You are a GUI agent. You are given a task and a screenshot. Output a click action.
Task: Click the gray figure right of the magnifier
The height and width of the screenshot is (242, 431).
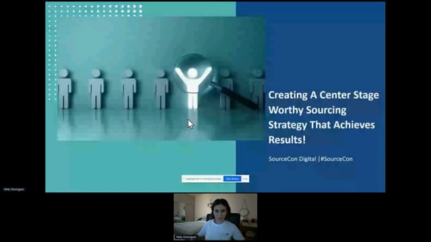point(226,89)
